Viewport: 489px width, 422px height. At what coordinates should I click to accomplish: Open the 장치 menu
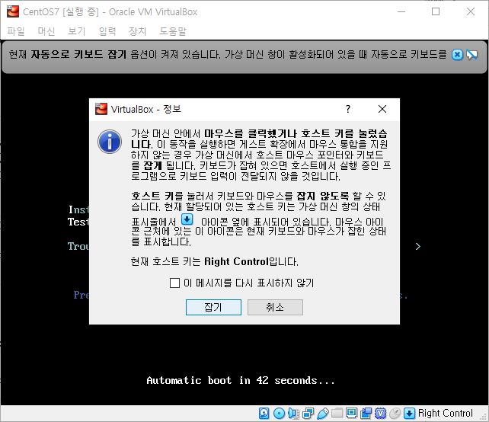tap(138, 31)
